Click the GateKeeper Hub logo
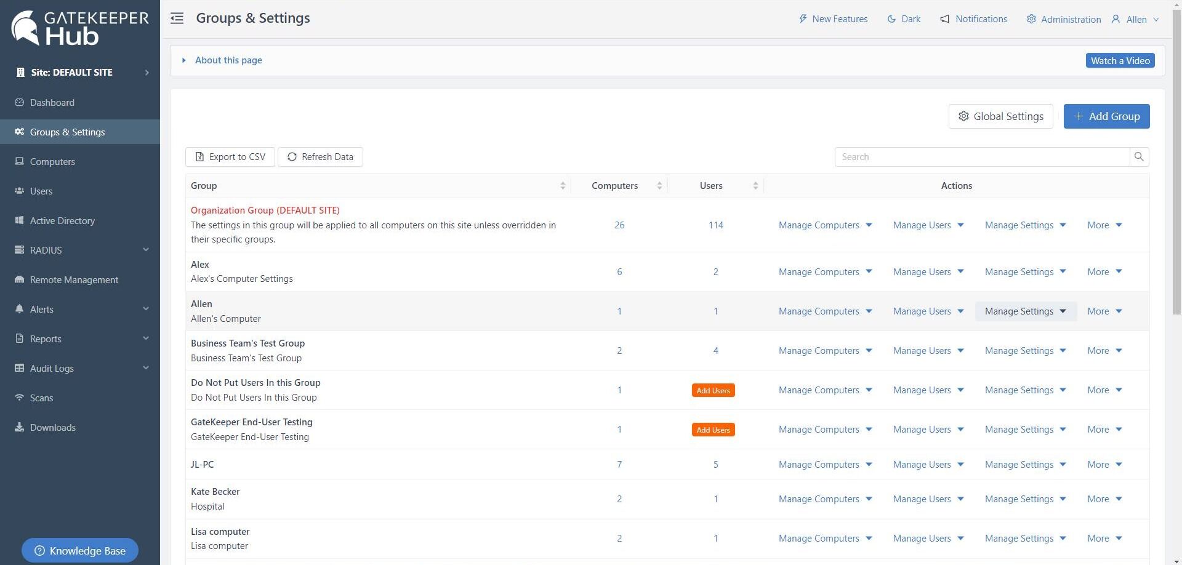 point(79,28)
